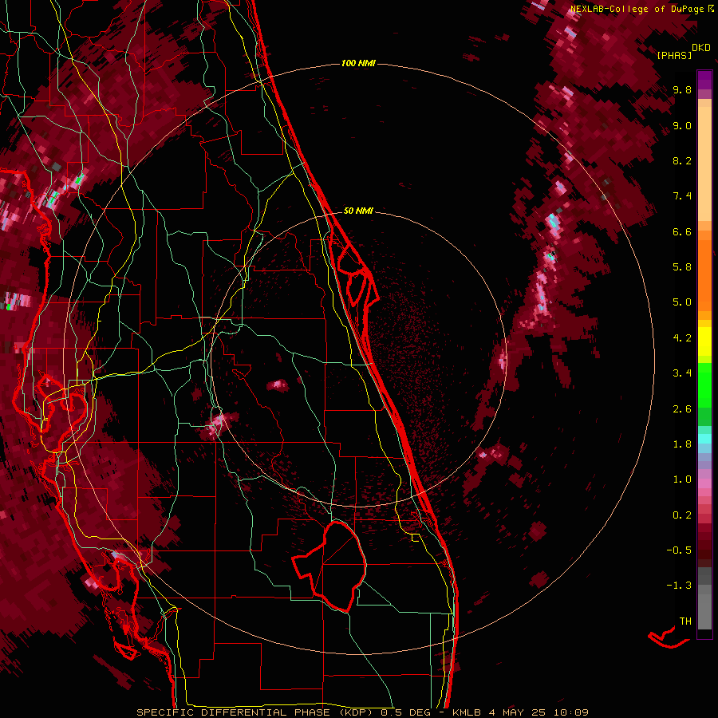
Task: Select the 8.2 value on the KDP scale
Action: [x=682, y=160]
